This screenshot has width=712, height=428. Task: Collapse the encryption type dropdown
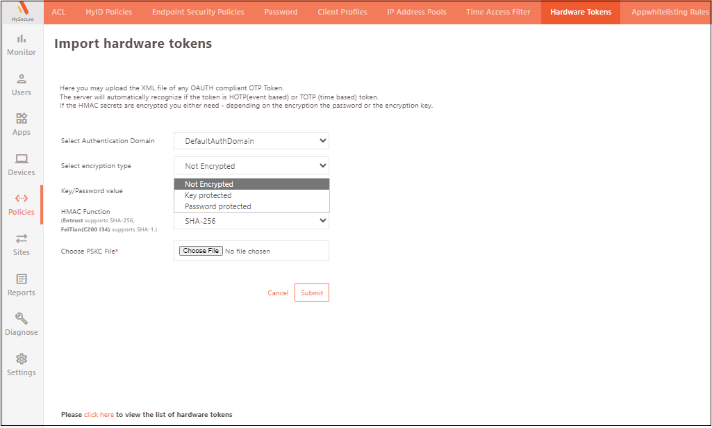coord(251,166)
